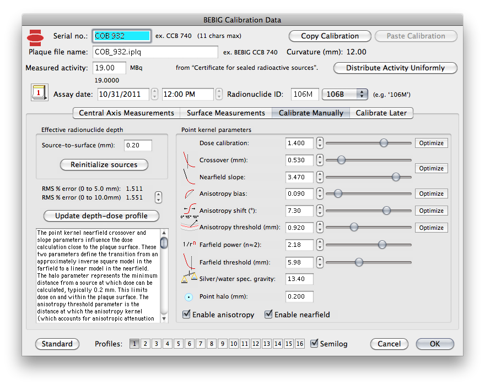Click the Plaque file name field

(155, 52)
